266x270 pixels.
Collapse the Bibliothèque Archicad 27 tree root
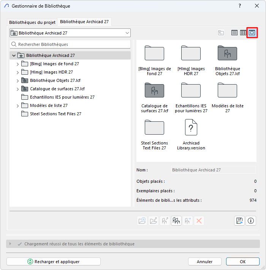(x=14, y=55)
